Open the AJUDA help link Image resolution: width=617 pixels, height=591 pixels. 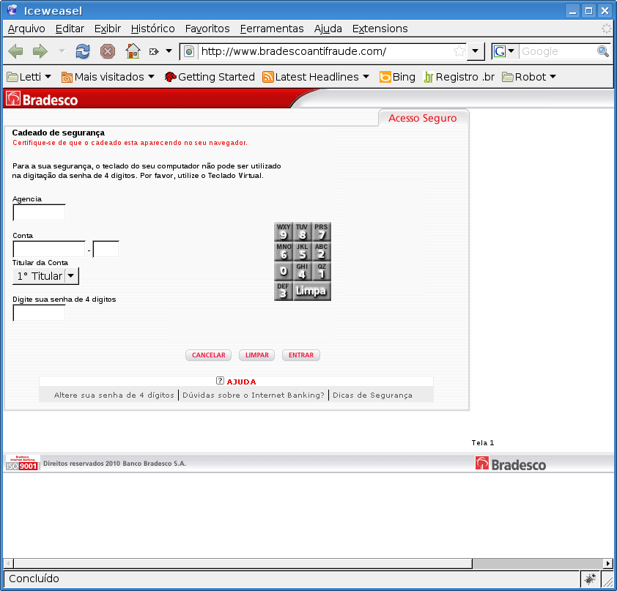[241, 382]
